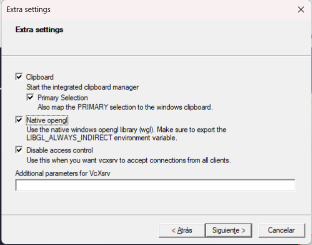The image size is (312, 245).
Task: Uncheck the Clipboard checkbox box
Action: (x=19, y=77)
